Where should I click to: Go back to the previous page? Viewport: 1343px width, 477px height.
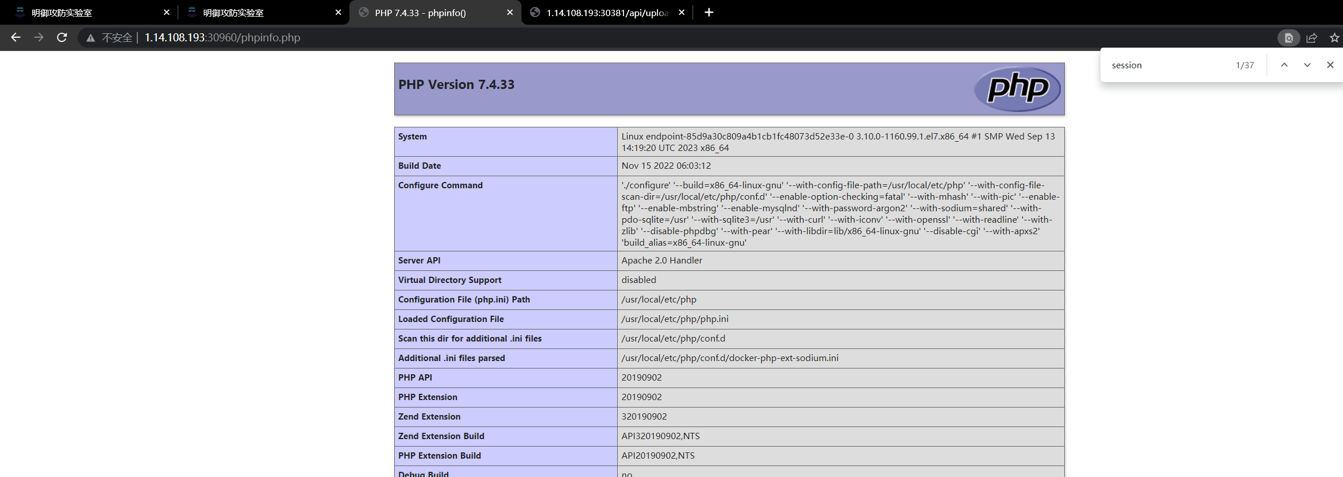tap(16, 37)
